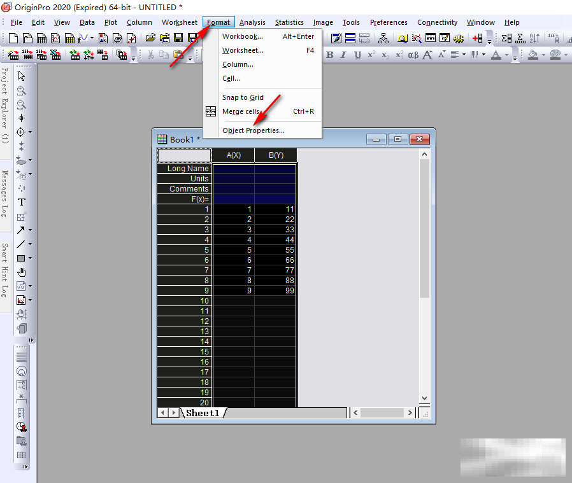Toggle Underline formatting

pos(357,55)
